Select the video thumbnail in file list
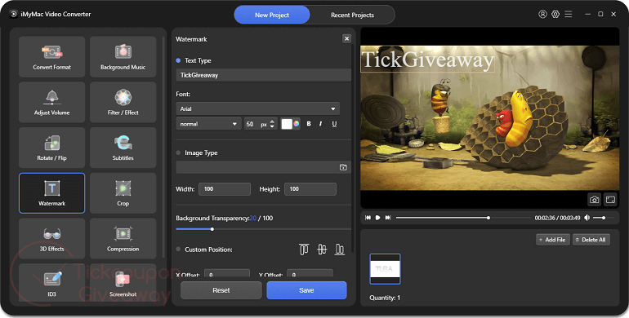The height and width of the screenshot is (318, 629). (x=385, y=269)
